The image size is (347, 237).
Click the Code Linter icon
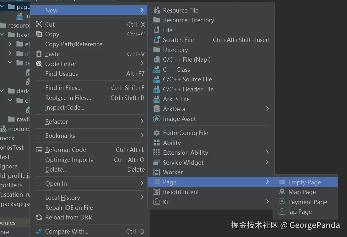pyautogui.click(x=39, y=64)
